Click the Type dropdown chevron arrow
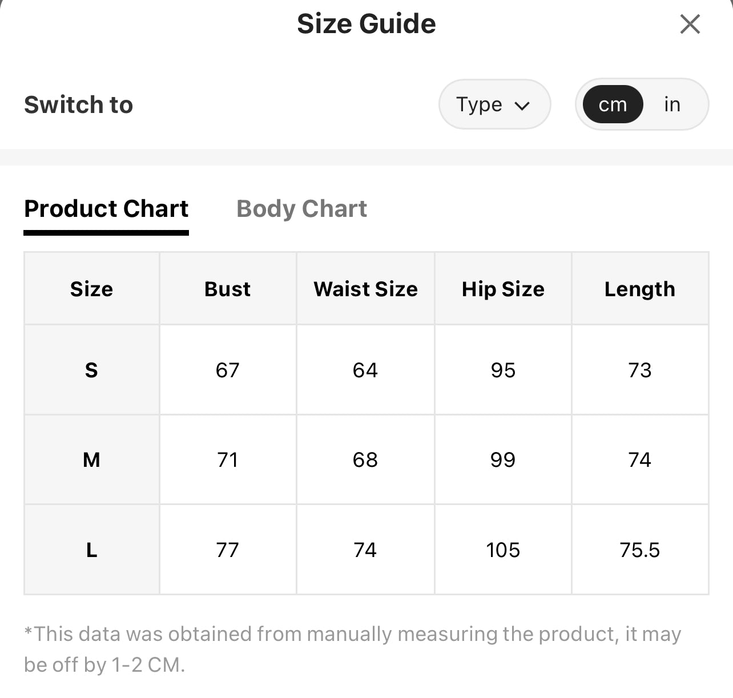 [x=522, y=106]
